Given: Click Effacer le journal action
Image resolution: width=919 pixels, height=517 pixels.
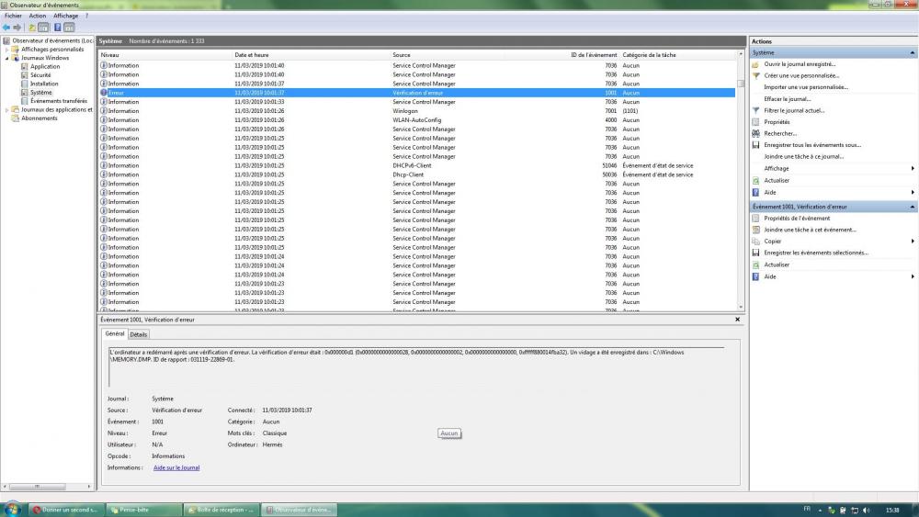Looking at the screenshot, I should [788, 99].
